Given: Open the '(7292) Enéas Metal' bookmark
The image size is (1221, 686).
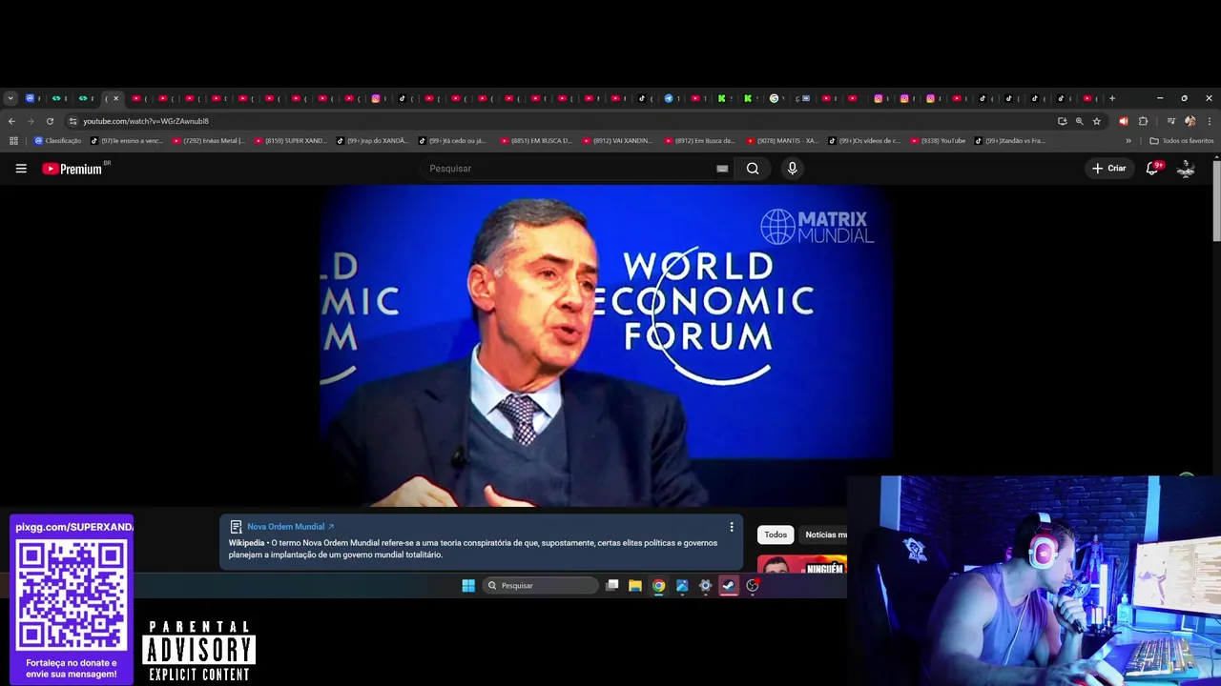Looking at the screenshot, I should coord(209,141).
